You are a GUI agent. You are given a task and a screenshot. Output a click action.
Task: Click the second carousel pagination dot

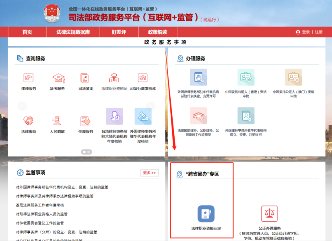(x=89, y=152)
